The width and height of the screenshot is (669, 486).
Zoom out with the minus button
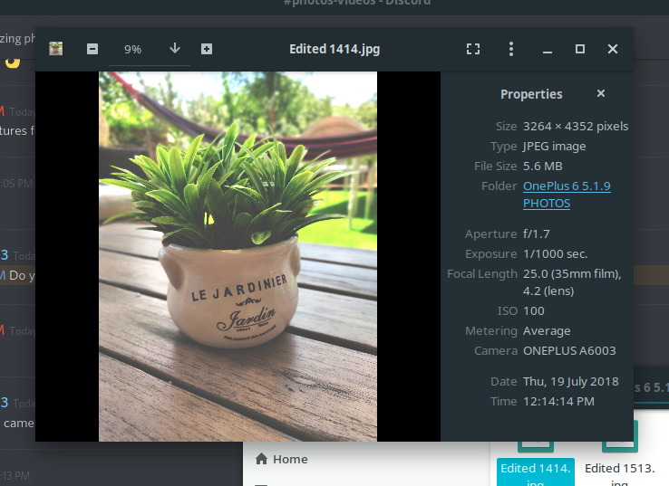click(x=92, y=49)
